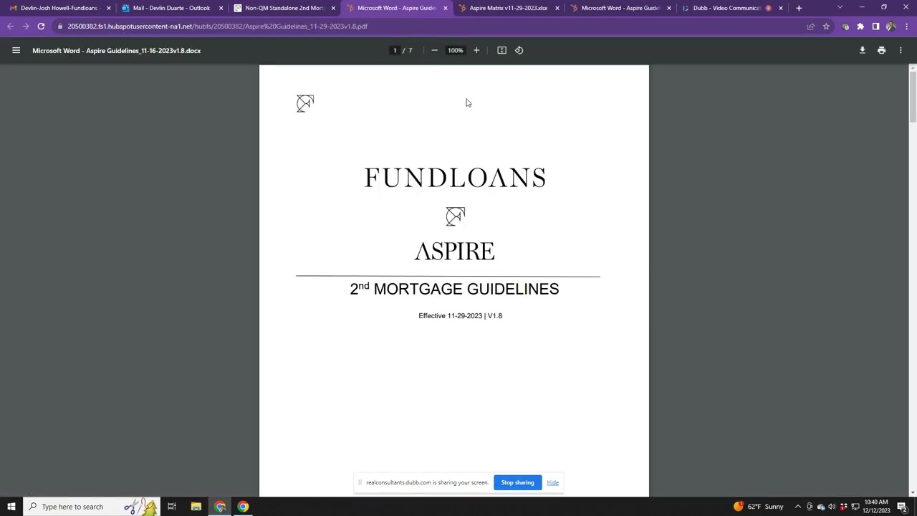Open Chrome extensions puzzle icon

(x=860, y=27)
